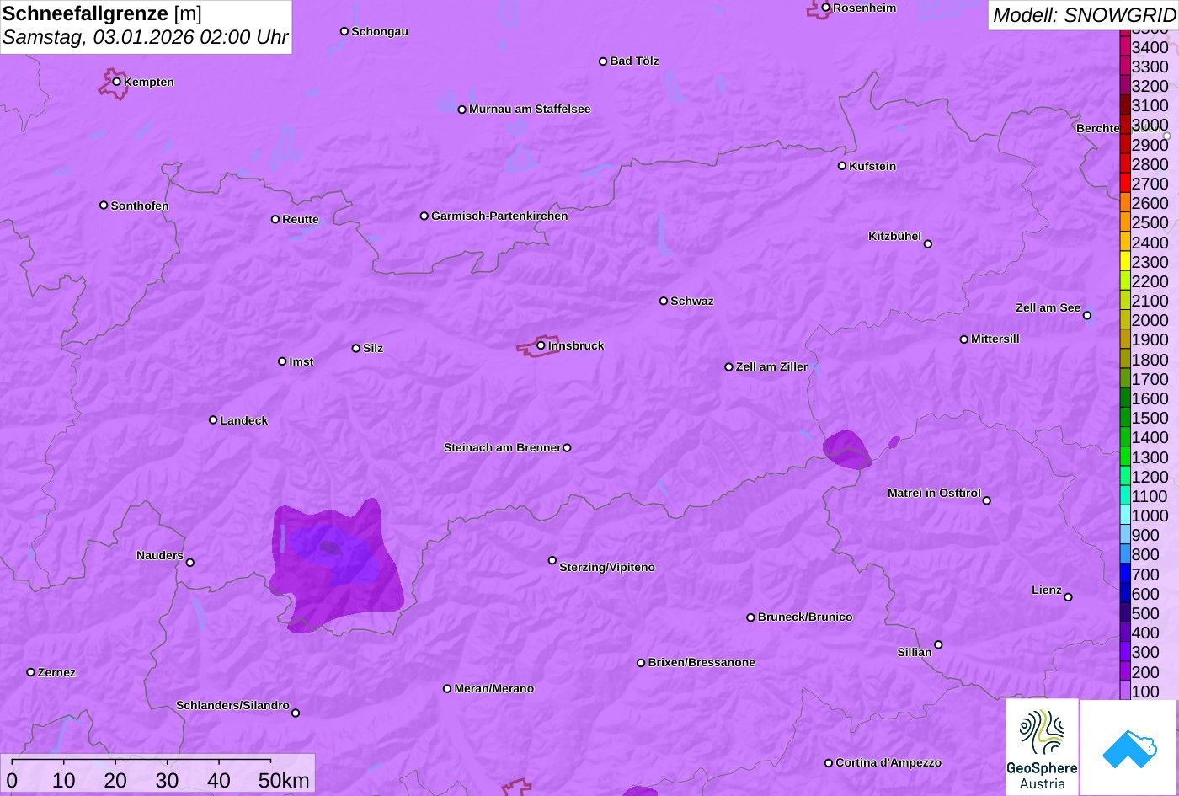Click the 100 m legend color swatch
The image size is (1179, 796).
[x=1125, y=692]
